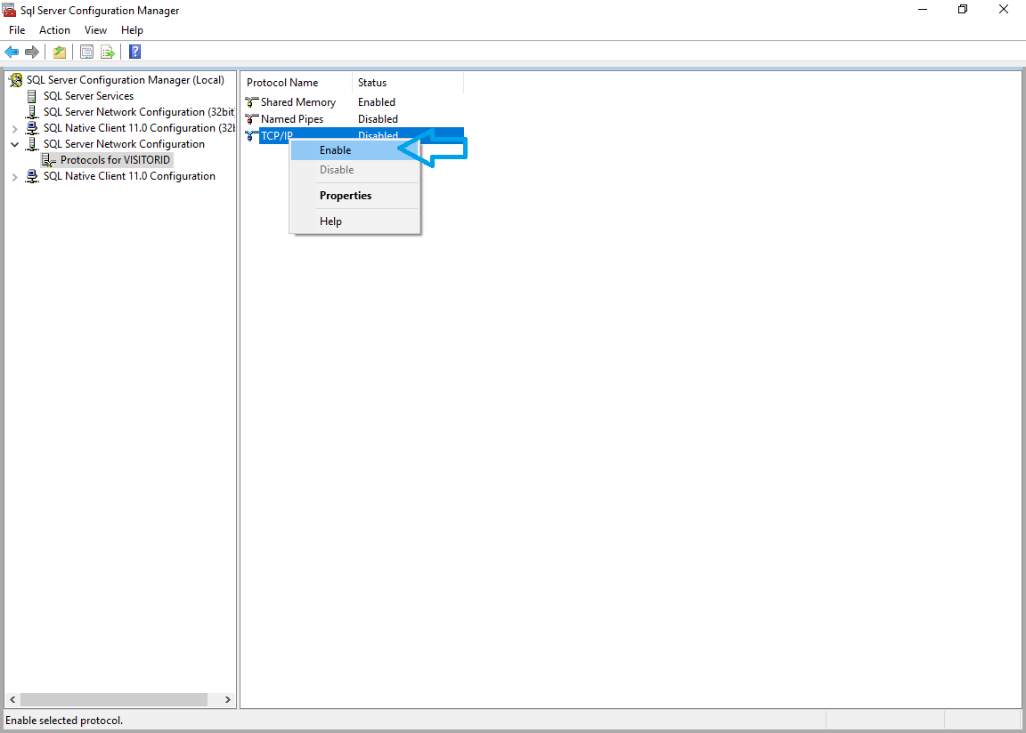Open the View menu
Viewport: 1026px width, 733px height.
(x=95, y=30)
